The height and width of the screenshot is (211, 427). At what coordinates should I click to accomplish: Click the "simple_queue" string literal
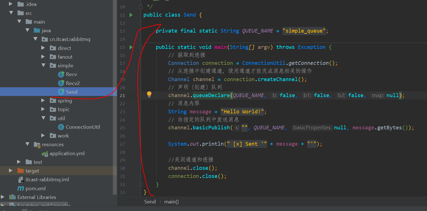[x=304, y=31]
